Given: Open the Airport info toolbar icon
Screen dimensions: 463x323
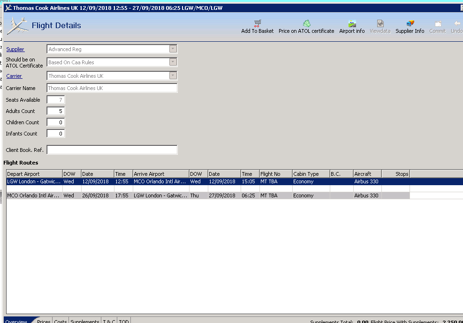Looking at the screenshot, I should pyautogui.click(x=352, y=23).
